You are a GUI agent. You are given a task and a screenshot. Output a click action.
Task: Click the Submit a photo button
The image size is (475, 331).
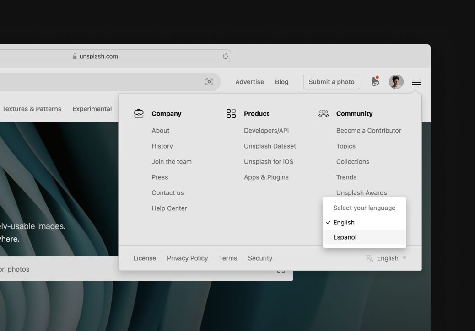click(x=331, y=82)
